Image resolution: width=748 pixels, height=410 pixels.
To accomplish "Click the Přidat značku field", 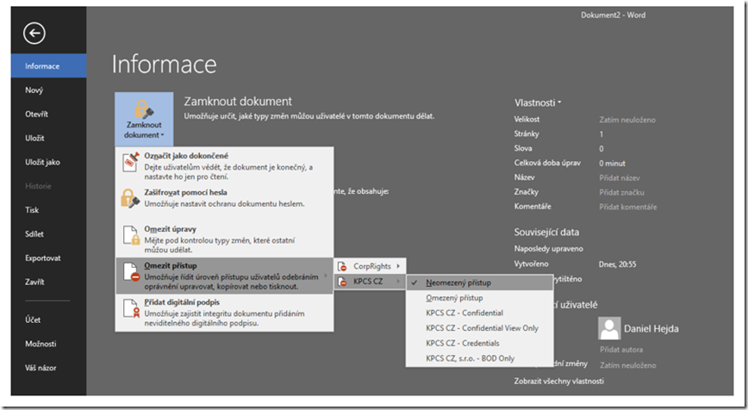I will (x=621, y=193).
